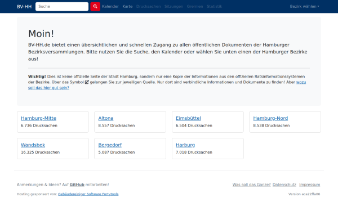Open the Bezirk wählen dropdown

point(304,6)
